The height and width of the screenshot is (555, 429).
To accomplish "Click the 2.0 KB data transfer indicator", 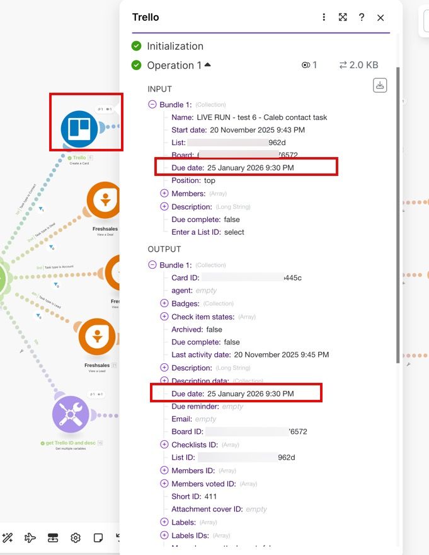I will [358, 65].
